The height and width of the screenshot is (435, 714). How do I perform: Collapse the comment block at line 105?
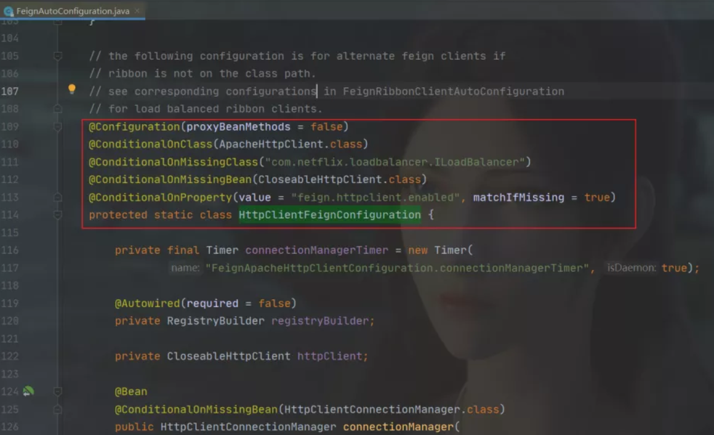click(58, 55)
